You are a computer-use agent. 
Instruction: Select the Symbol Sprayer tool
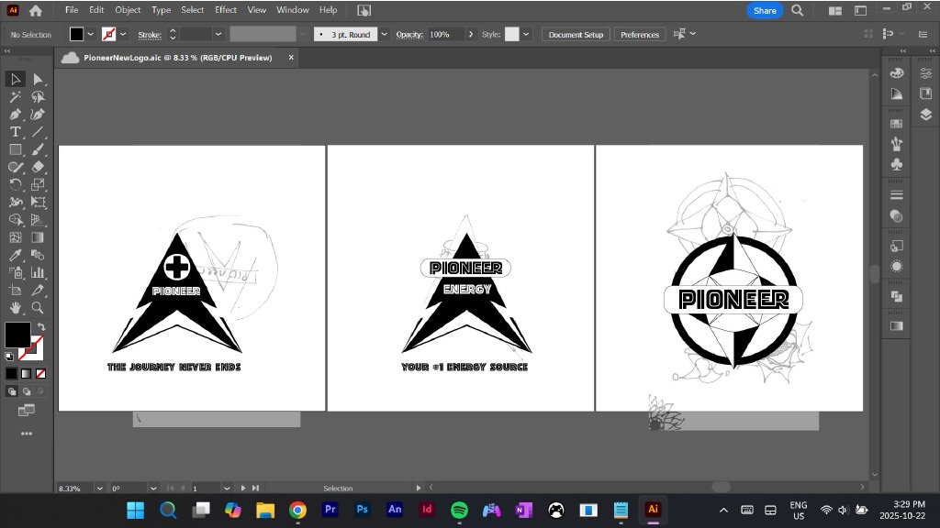[x=16, y=272]
